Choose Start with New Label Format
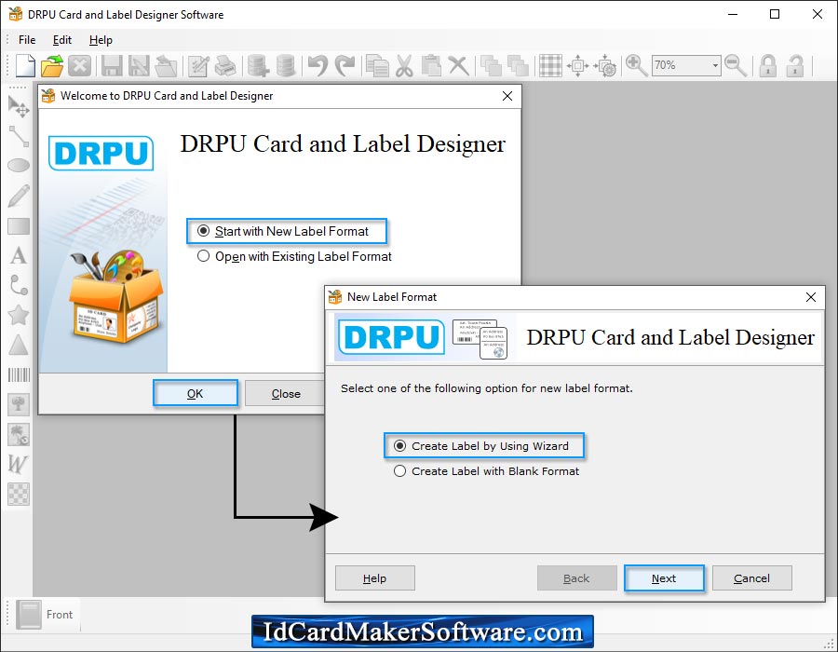This screenshot has width=838, height=652. (283, 231)
